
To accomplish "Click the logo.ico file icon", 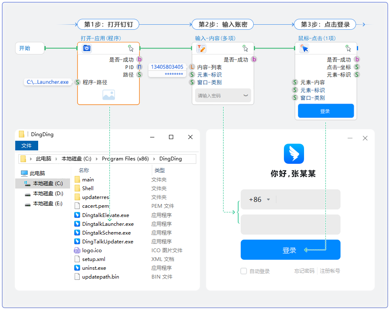I will pyautogui.click(x=77, y=251).
